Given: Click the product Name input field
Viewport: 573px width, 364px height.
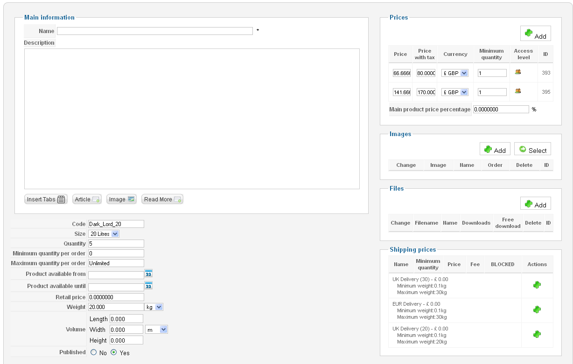Looking at the screenshot, I should click(154, 31).
